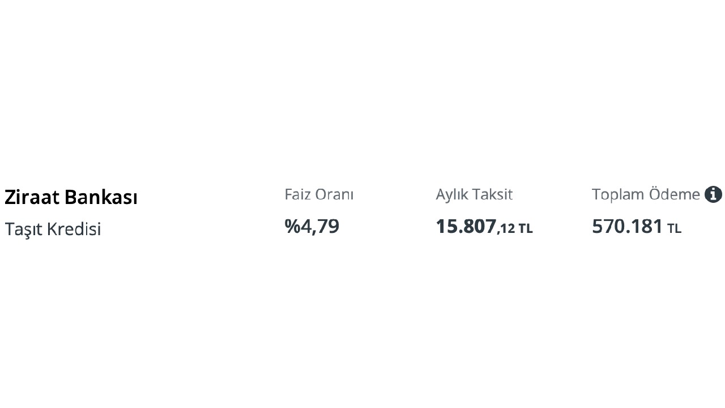Select the %4,79 interest rate value
Viewport: 725px width, 408px height.
(312, 226)
